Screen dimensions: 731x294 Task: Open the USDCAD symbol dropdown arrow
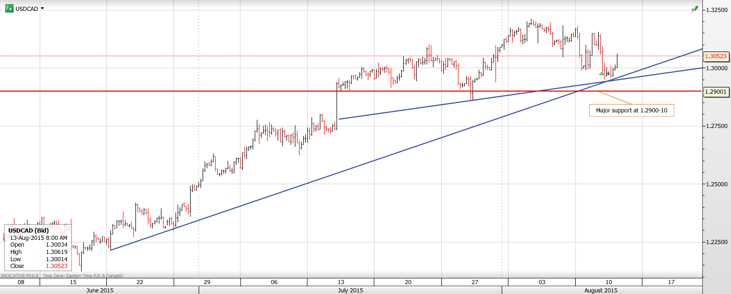point(42,8)
